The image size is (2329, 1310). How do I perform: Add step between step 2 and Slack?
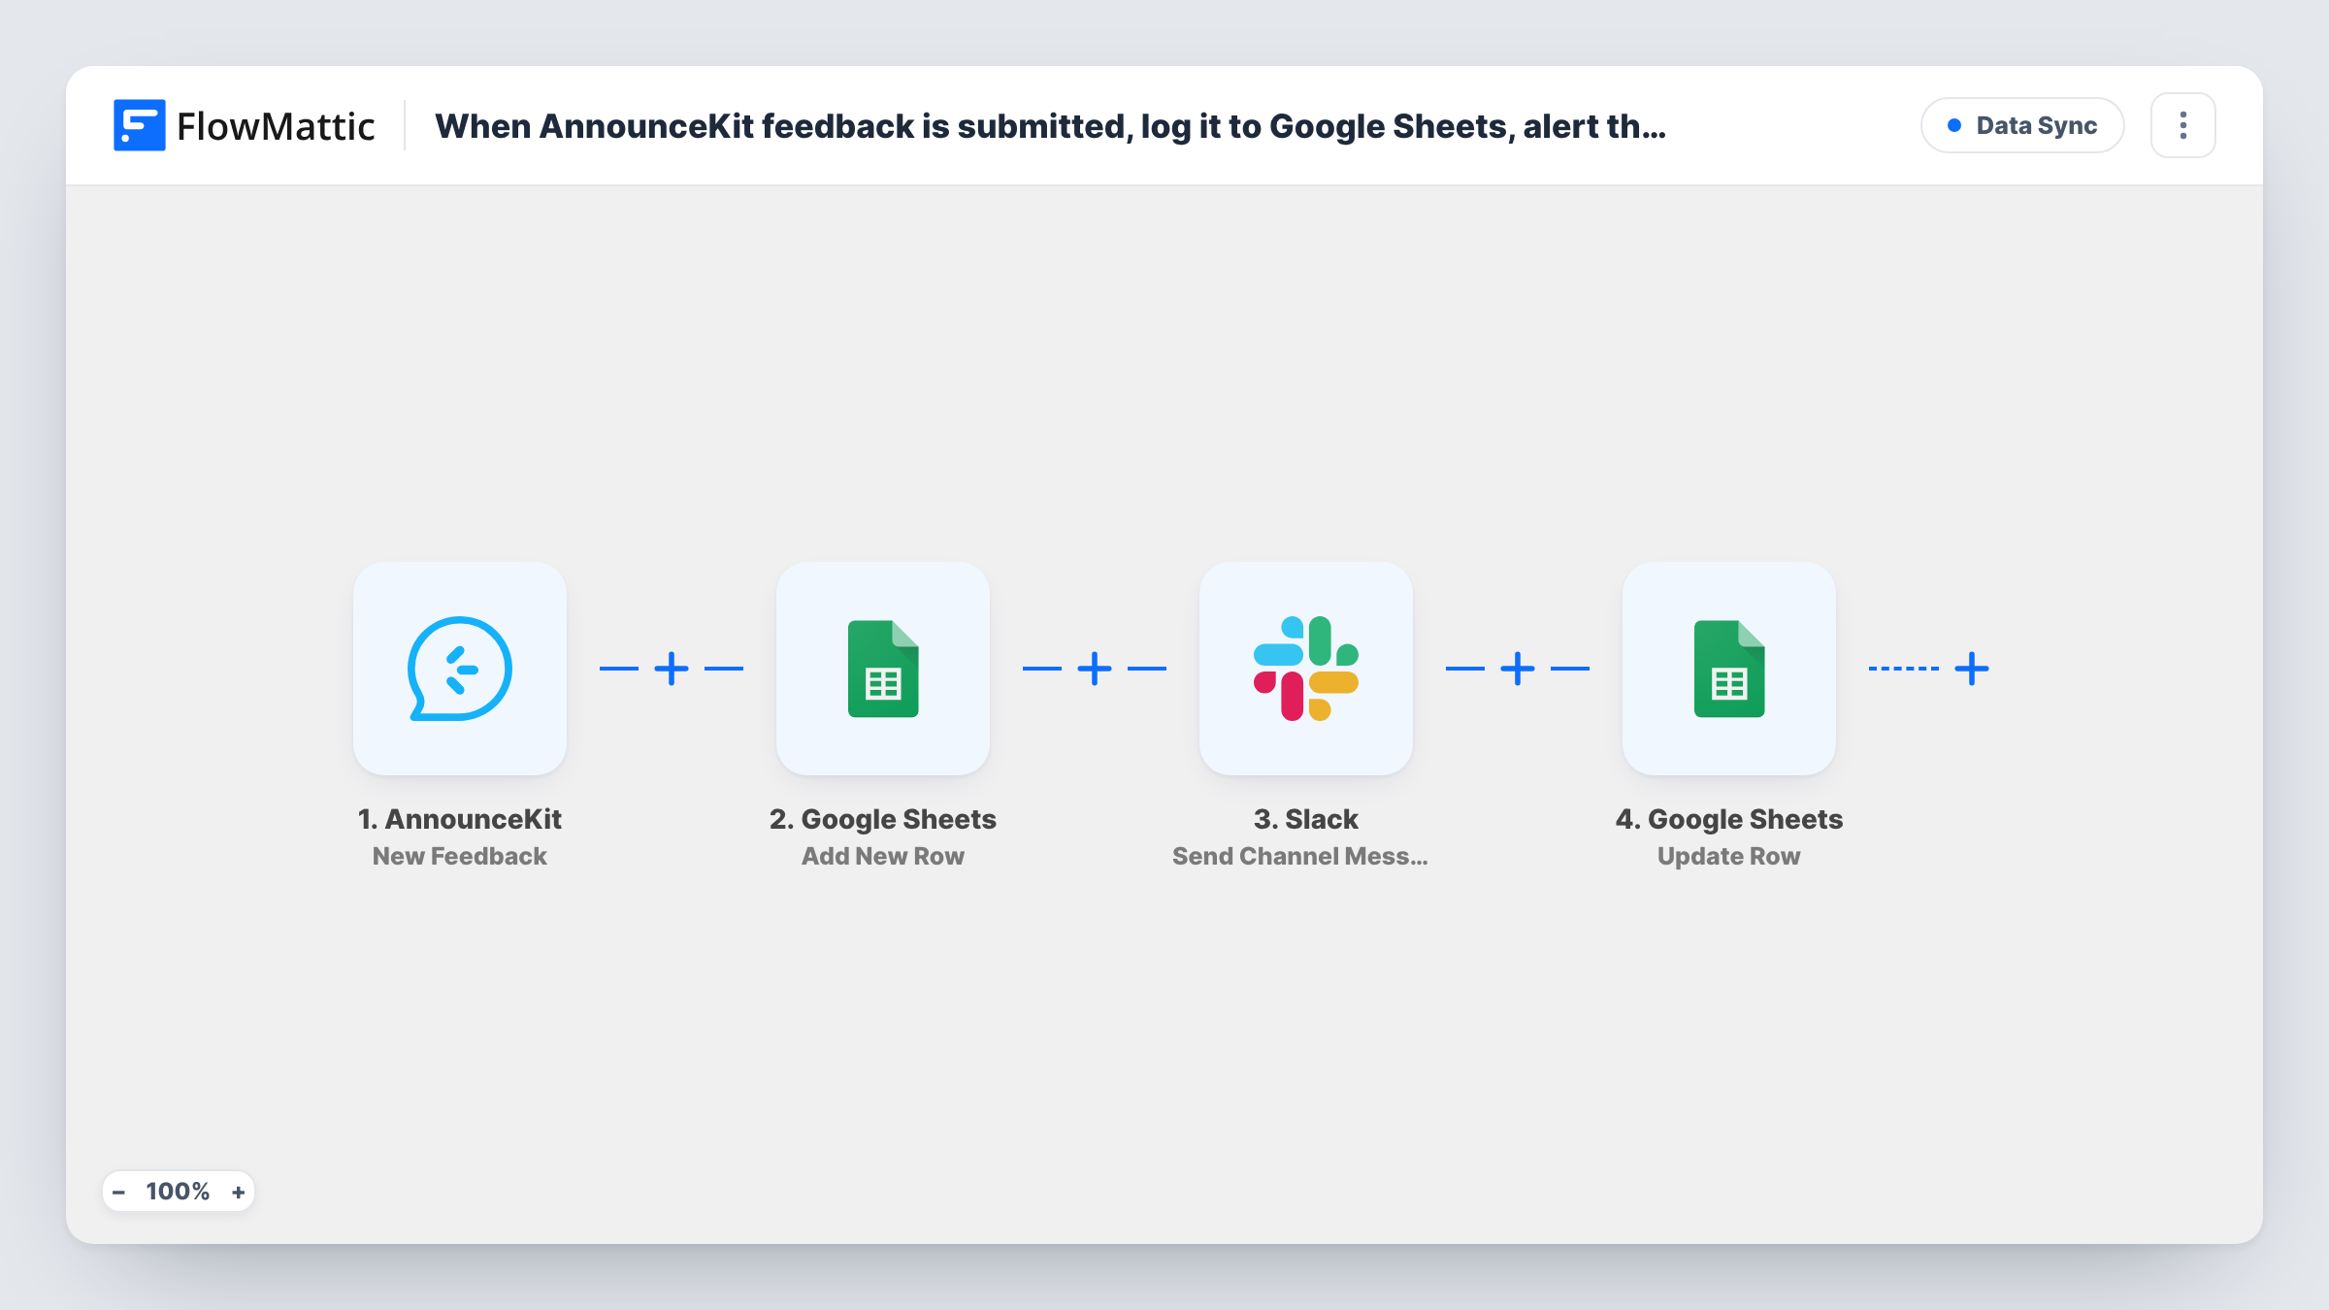[x=1095, y=669]
